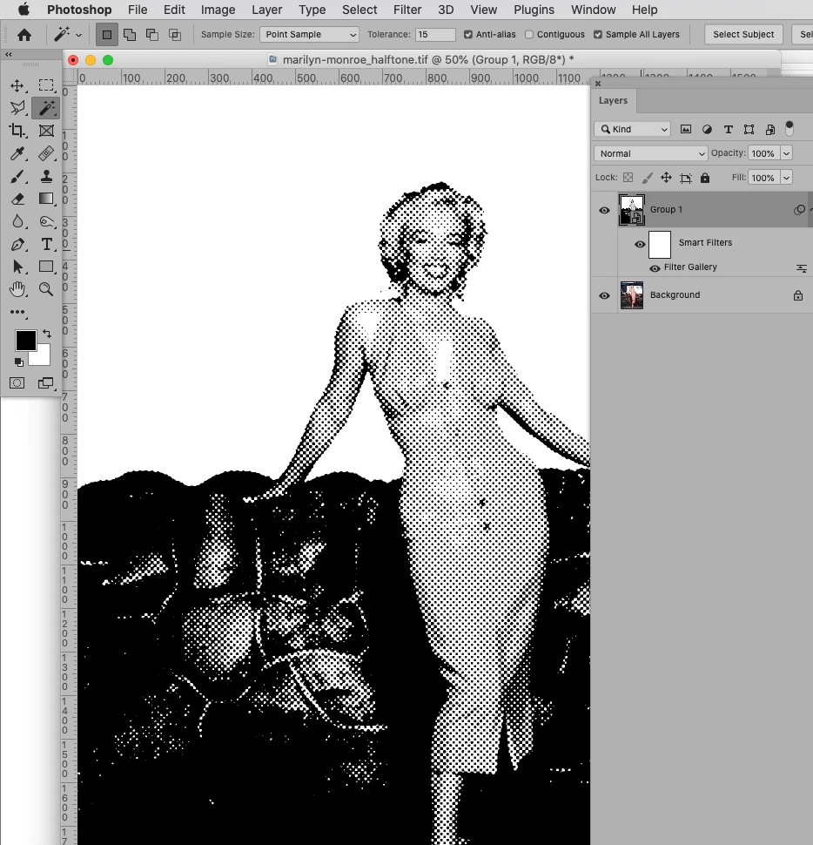
Task: Select the Move tool
Action: [x=17, y=85]
